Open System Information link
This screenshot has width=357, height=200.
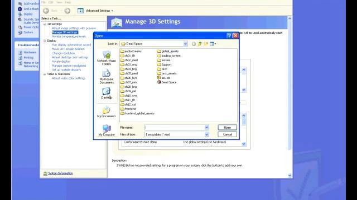tap(60, 173)
